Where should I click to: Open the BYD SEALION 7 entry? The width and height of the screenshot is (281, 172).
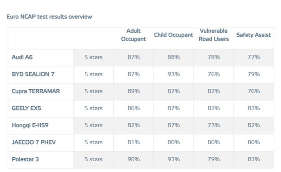33,74
